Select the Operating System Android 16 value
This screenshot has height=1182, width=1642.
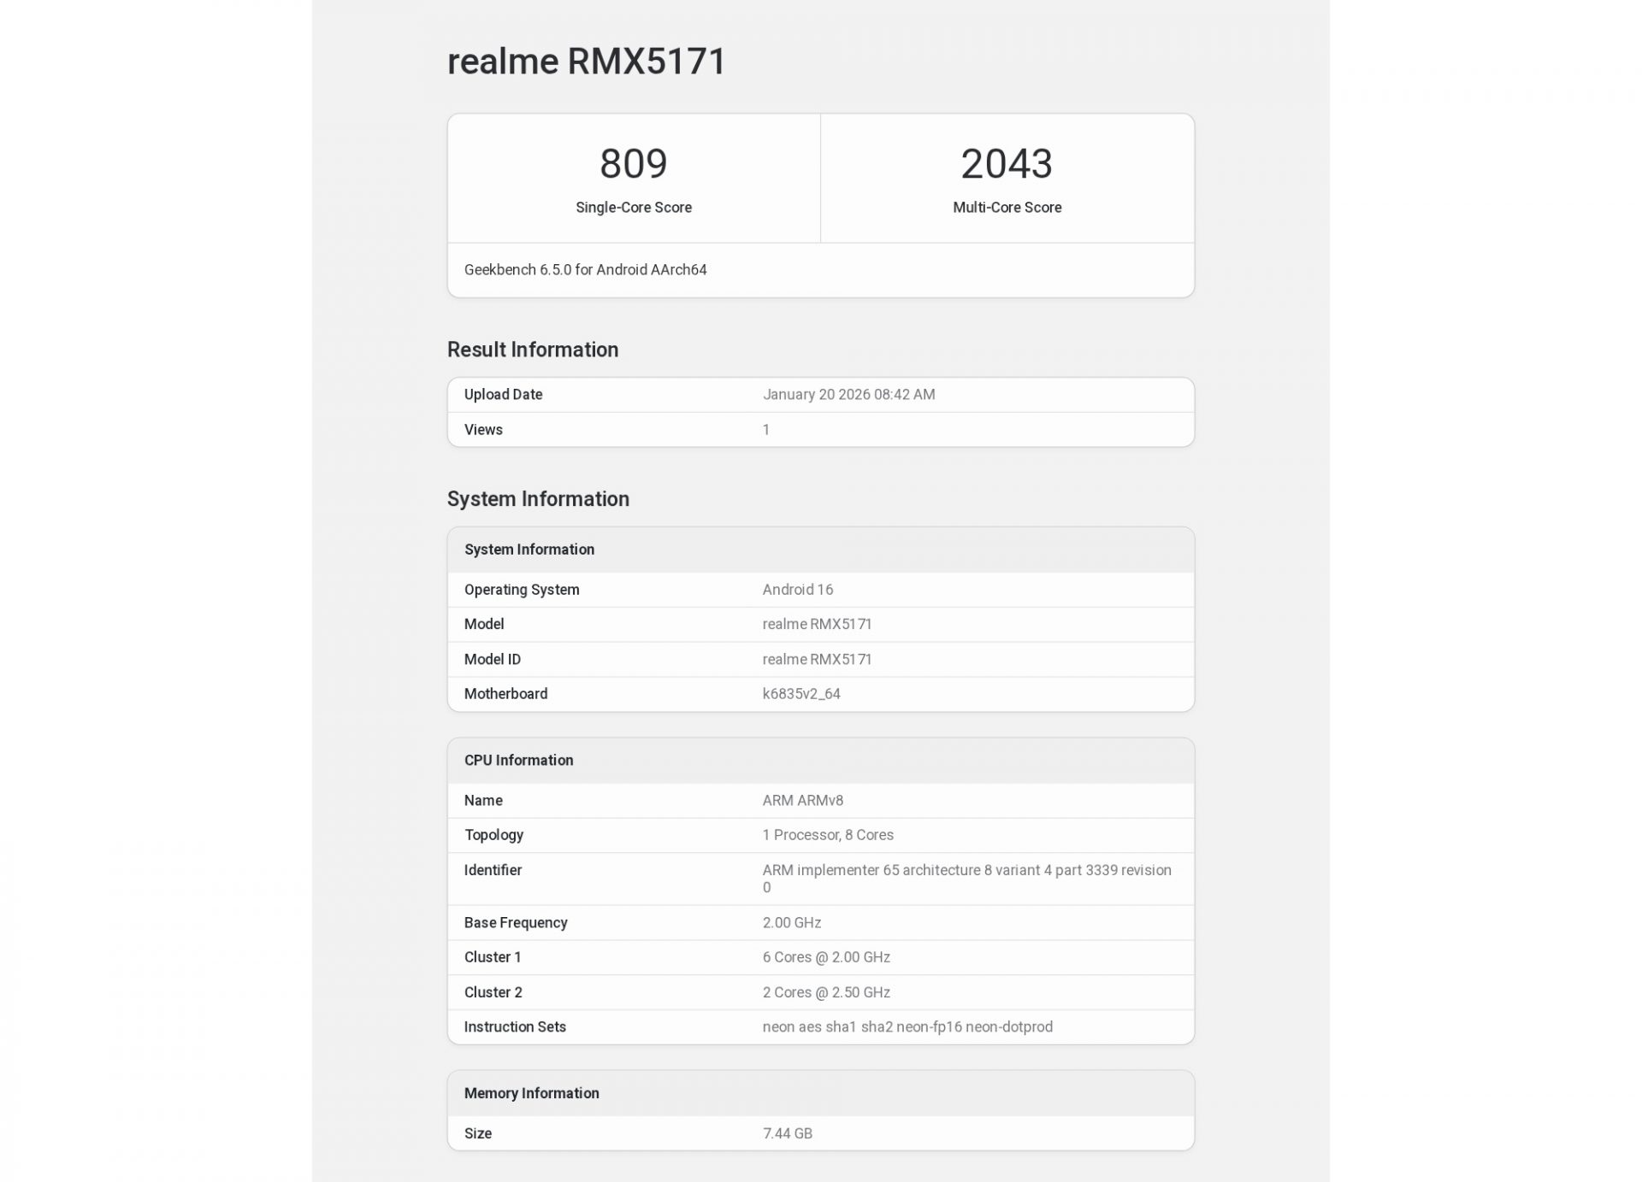[x=798, y=589]
